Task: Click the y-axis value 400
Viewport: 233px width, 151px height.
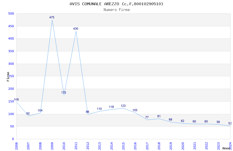Action: click(x=11, y=38)
